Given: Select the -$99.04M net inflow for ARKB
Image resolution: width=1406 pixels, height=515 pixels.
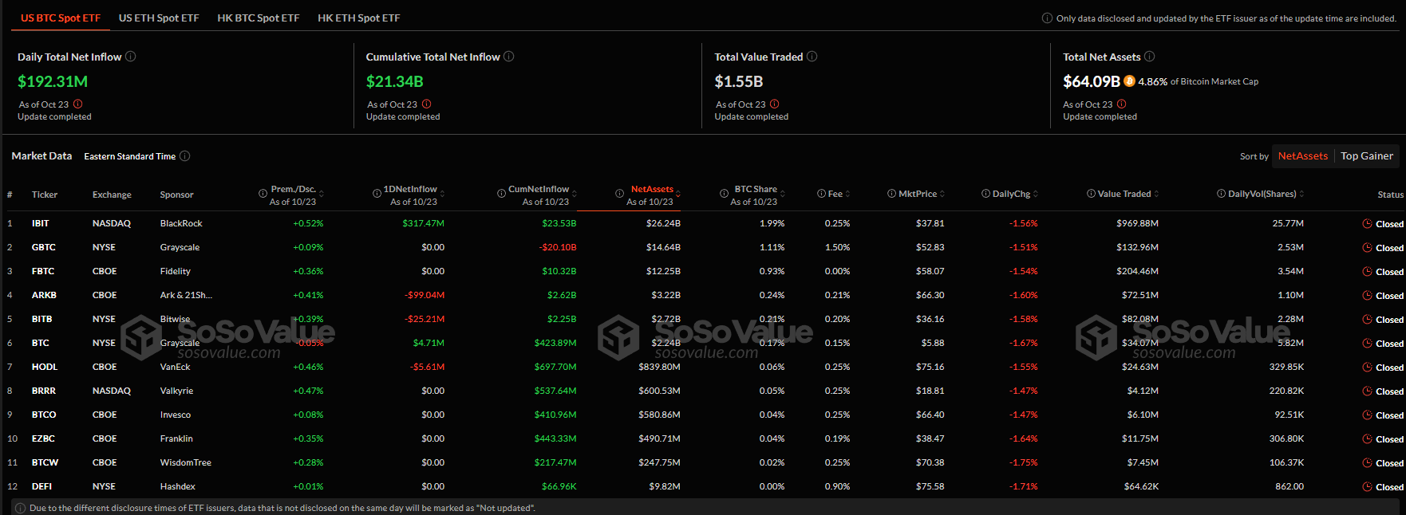Looking at the screenshot, I should pos(425,295).
